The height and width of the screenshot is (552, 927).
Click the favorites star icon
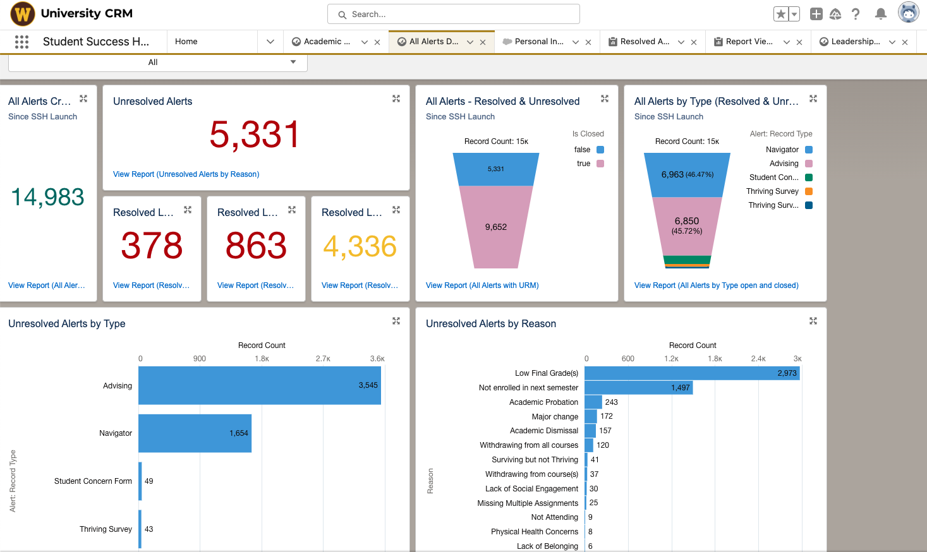click(782, 13)
